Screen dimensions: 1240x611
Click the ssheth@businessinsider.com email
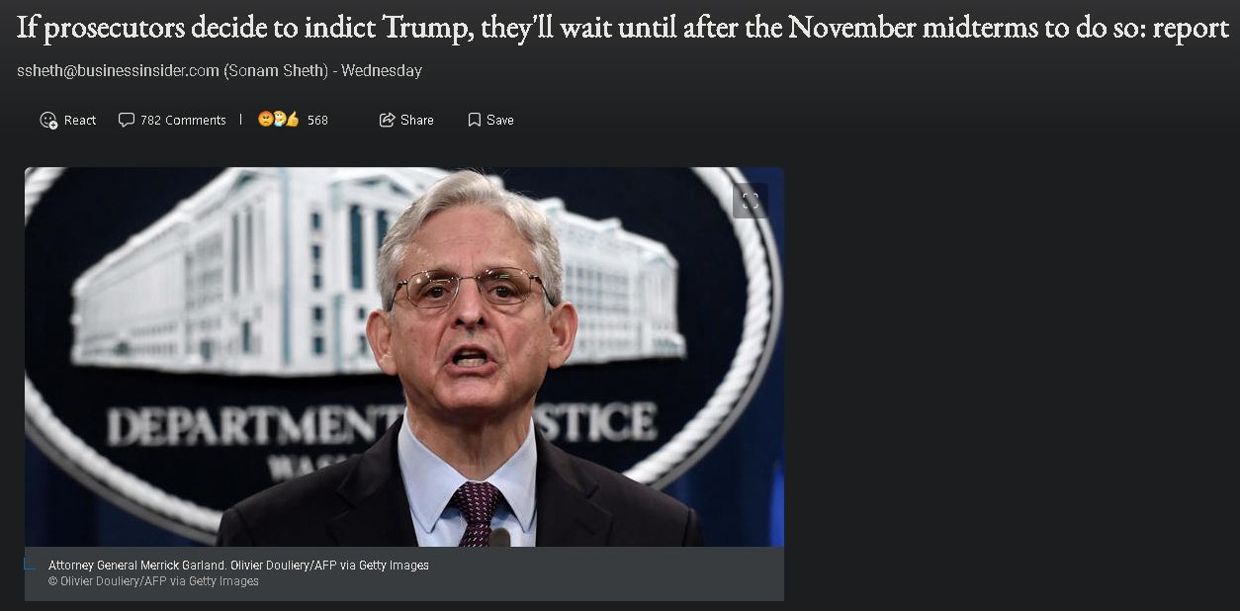pyautogui.click(x=118, y=71)
